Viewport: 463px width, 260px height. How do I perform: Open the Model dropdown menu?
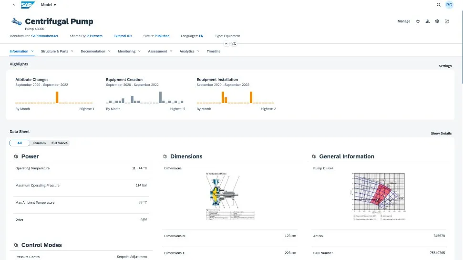[48, 5]
